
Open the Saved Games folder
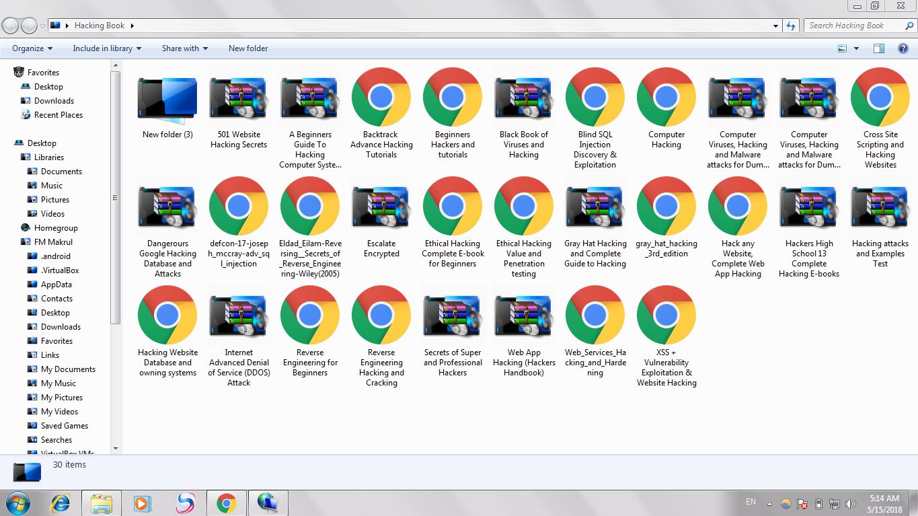(x=58, y=426)
